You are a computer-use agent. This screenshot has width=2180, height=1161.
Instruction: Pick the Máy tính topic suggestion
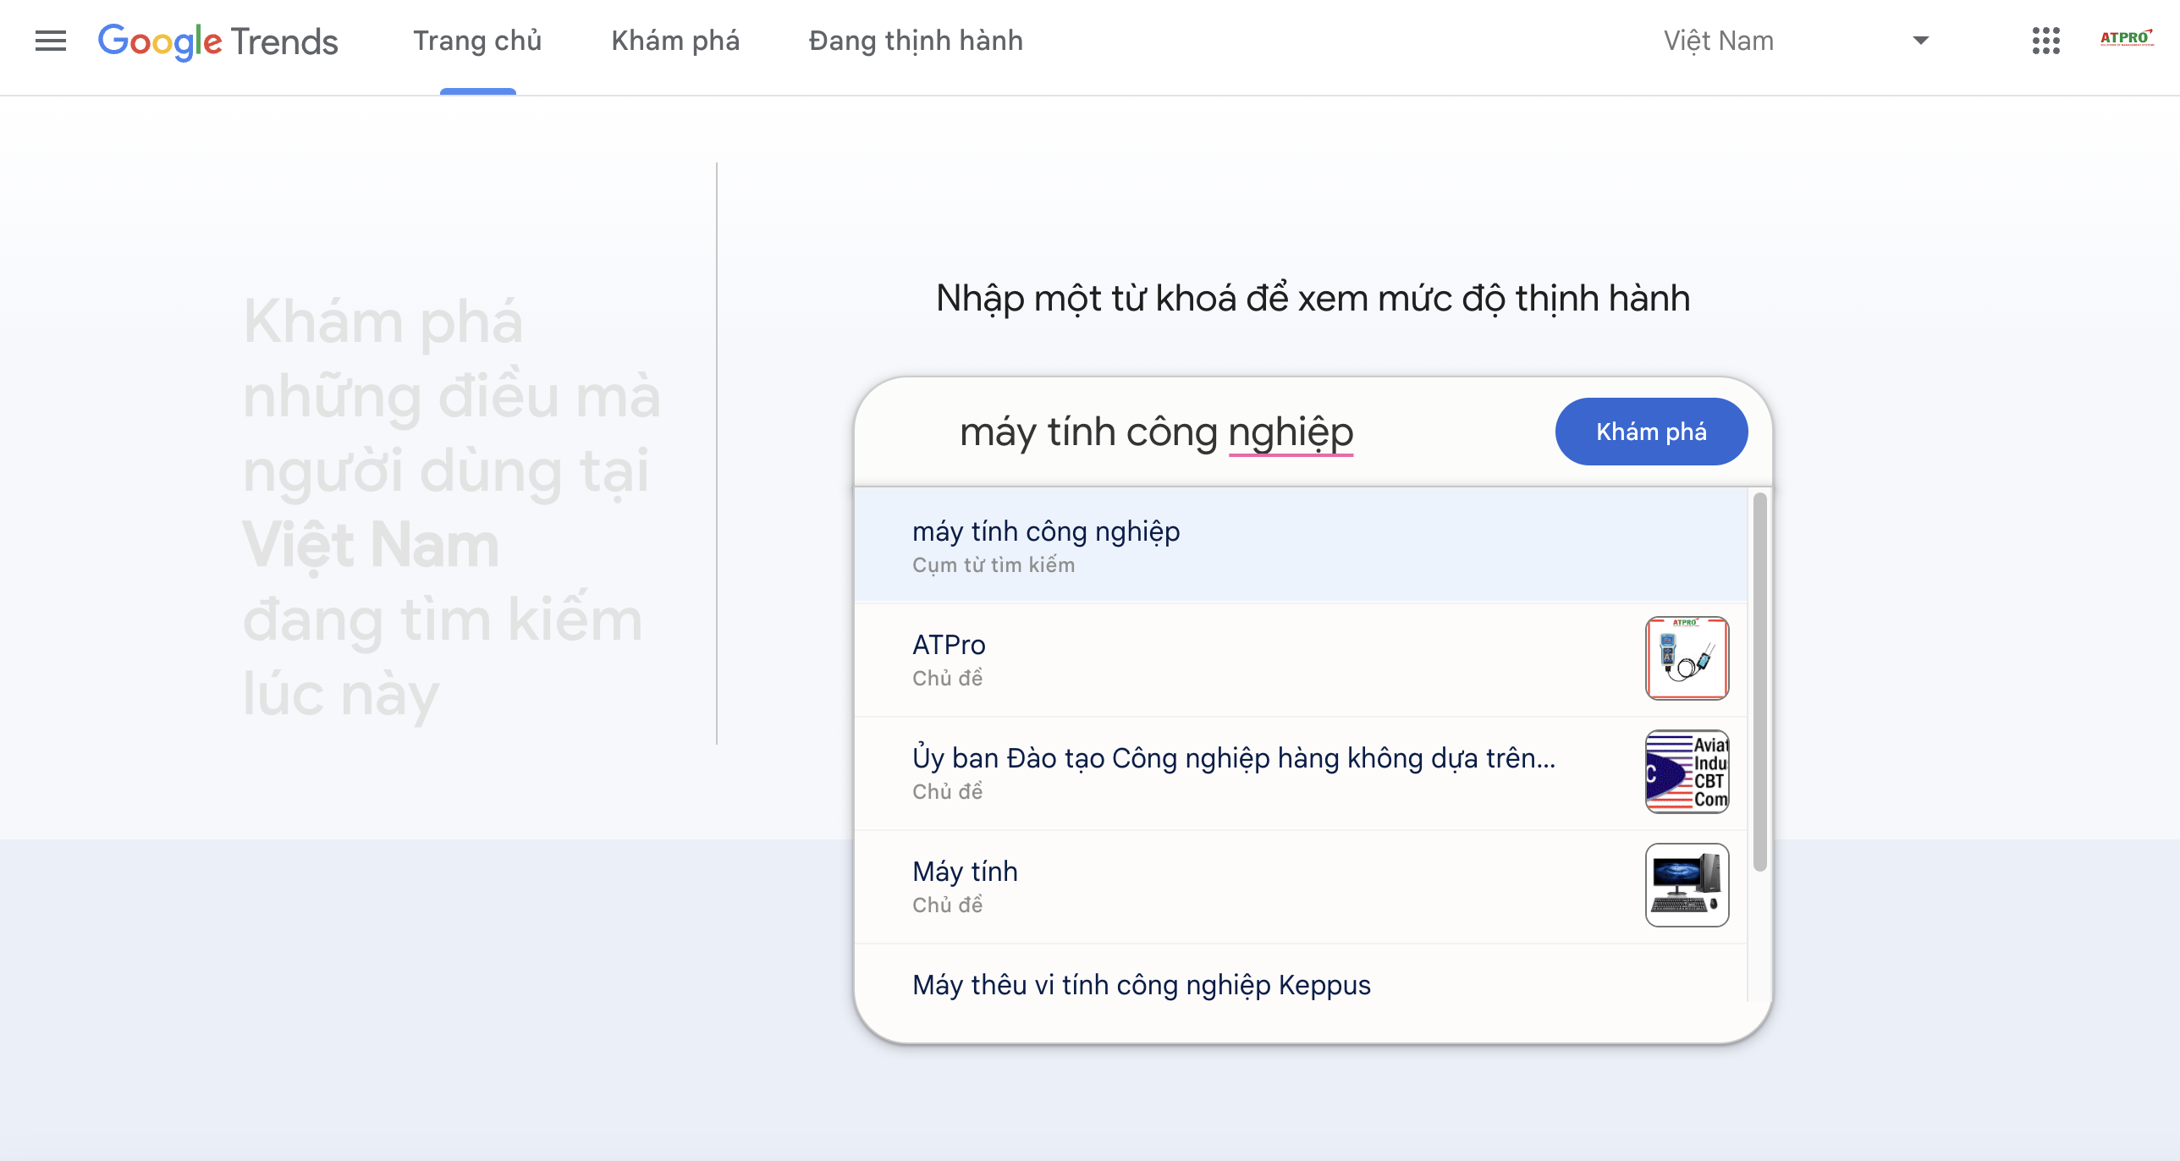coord(1301,886)
